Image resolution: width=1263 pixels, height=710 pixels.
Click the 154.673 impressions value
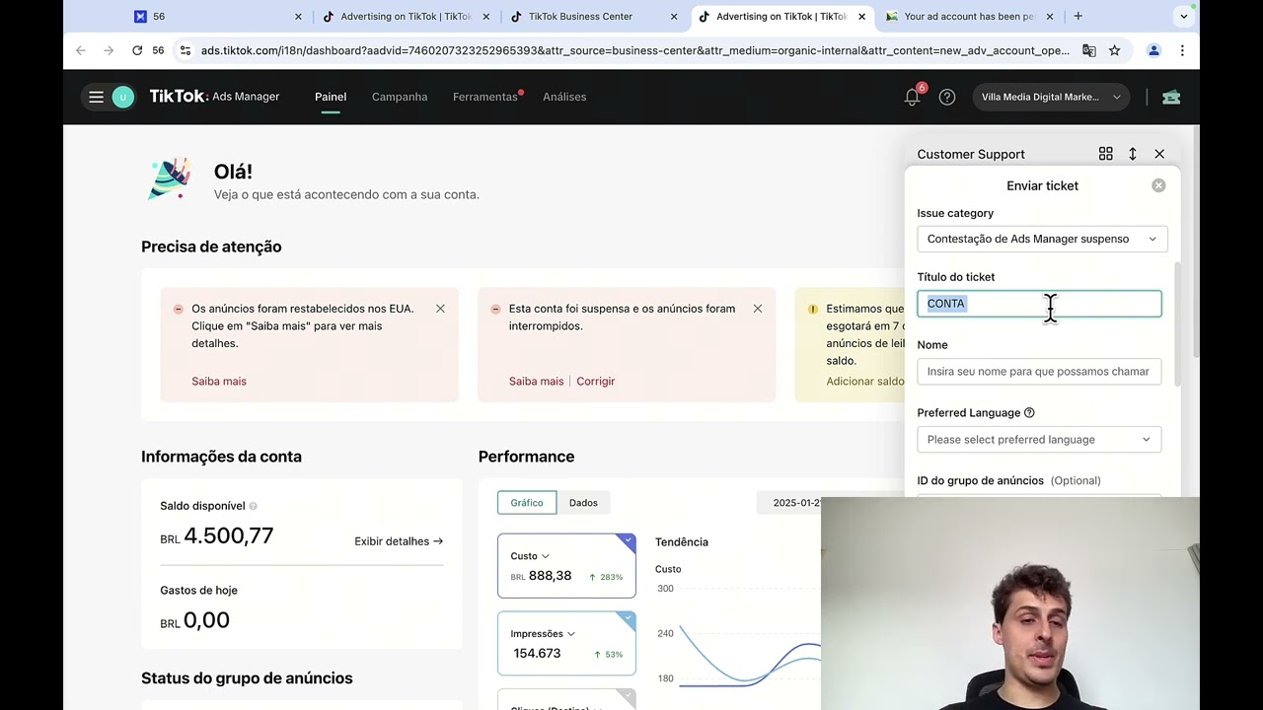(x=537, y=653)
